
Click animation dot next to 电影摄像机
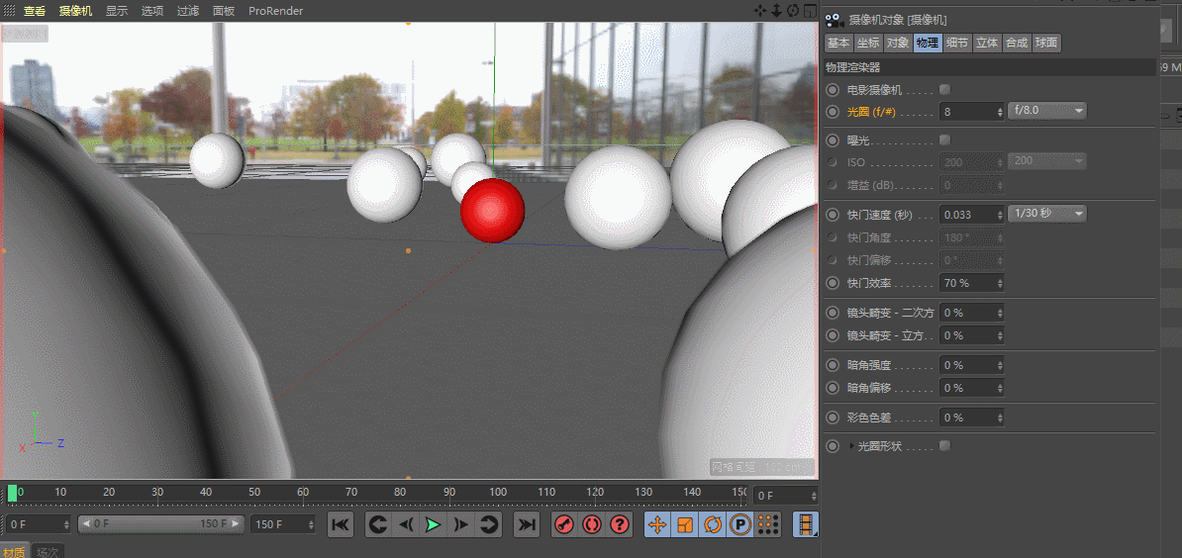(833, 90)
